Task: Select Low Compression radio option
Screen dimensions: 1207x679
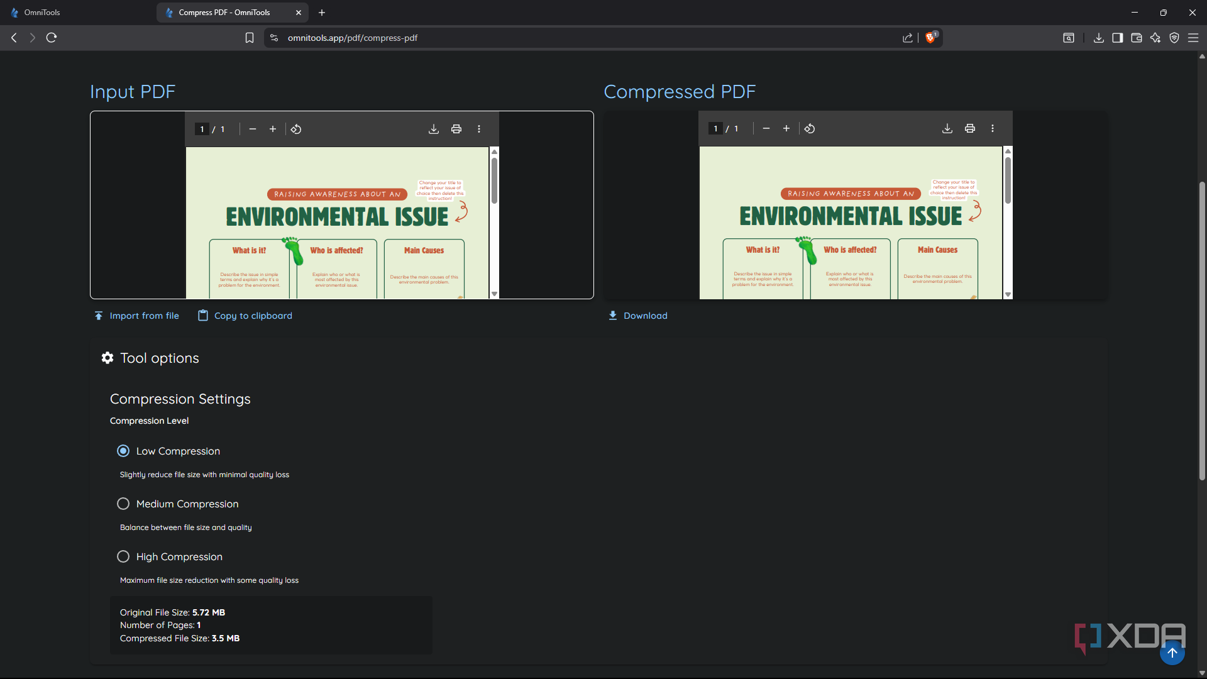Action: [123, 451]
